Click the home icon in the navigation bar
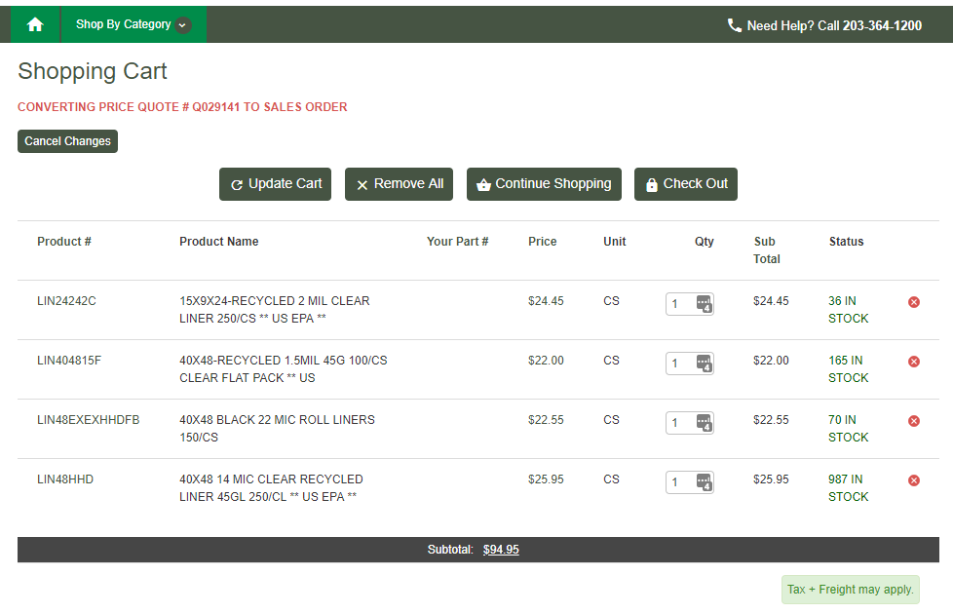Screen dimensions: 953x613 (35, 23)
